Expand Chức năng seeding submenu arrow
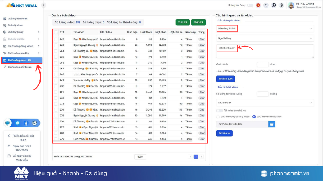The height and width of the screenshot is (181, 323). 39,53
